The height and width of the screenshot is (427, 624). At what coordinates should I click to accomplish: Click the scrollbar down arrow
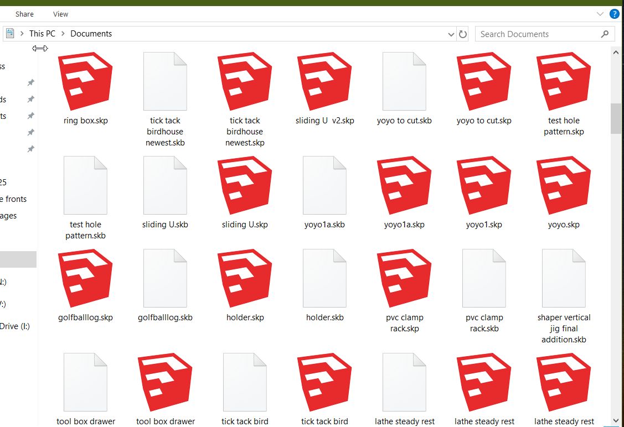(x=616, y=420)
